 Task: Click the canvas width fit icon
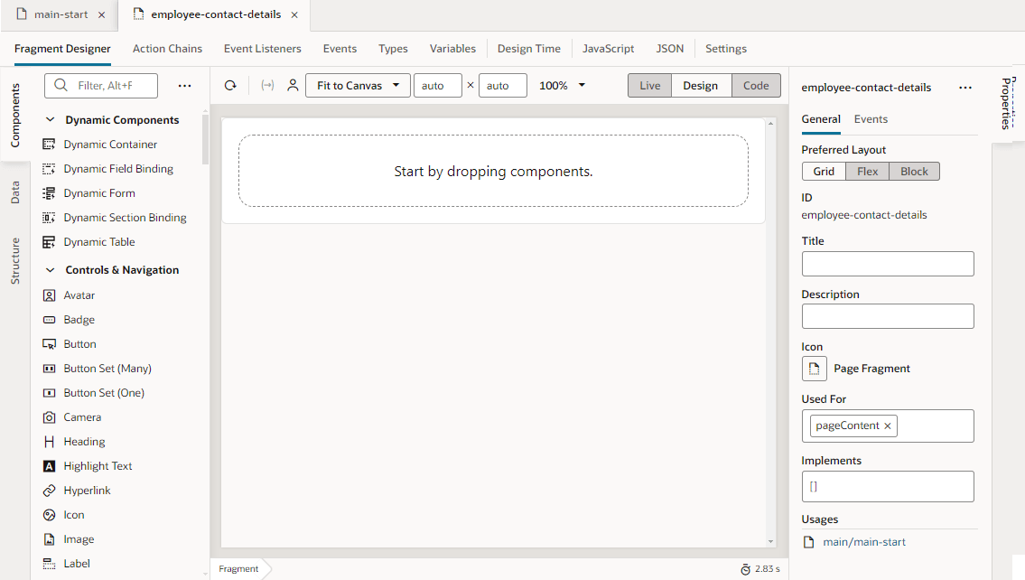(267, 86)
